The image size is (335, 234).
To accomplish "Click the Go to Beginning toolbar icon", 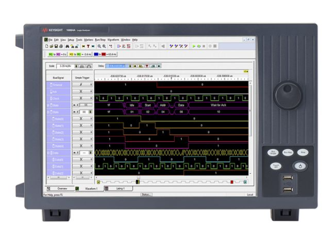I will click(x=83, y=46).
